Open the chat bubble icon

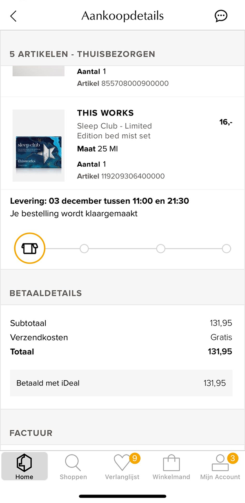pyautogui.click(x=221, y=16)
